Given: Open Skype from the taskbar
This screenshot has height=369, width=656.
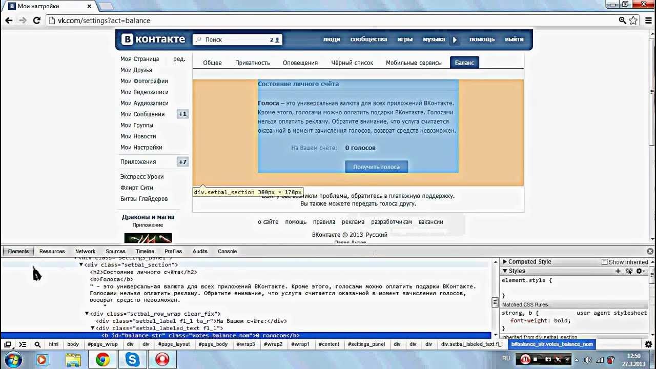Looking at the screenshot, I should click(133, 360).
